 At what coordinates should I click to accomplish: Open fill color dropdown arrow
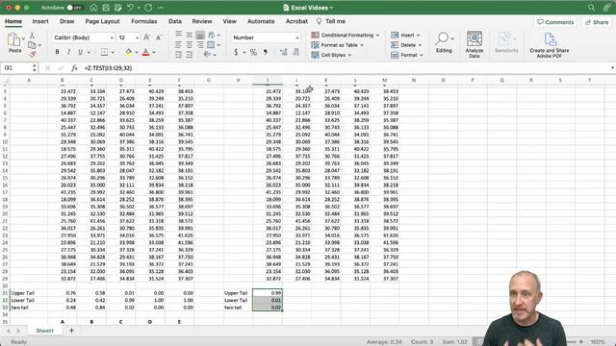(137, 52)
